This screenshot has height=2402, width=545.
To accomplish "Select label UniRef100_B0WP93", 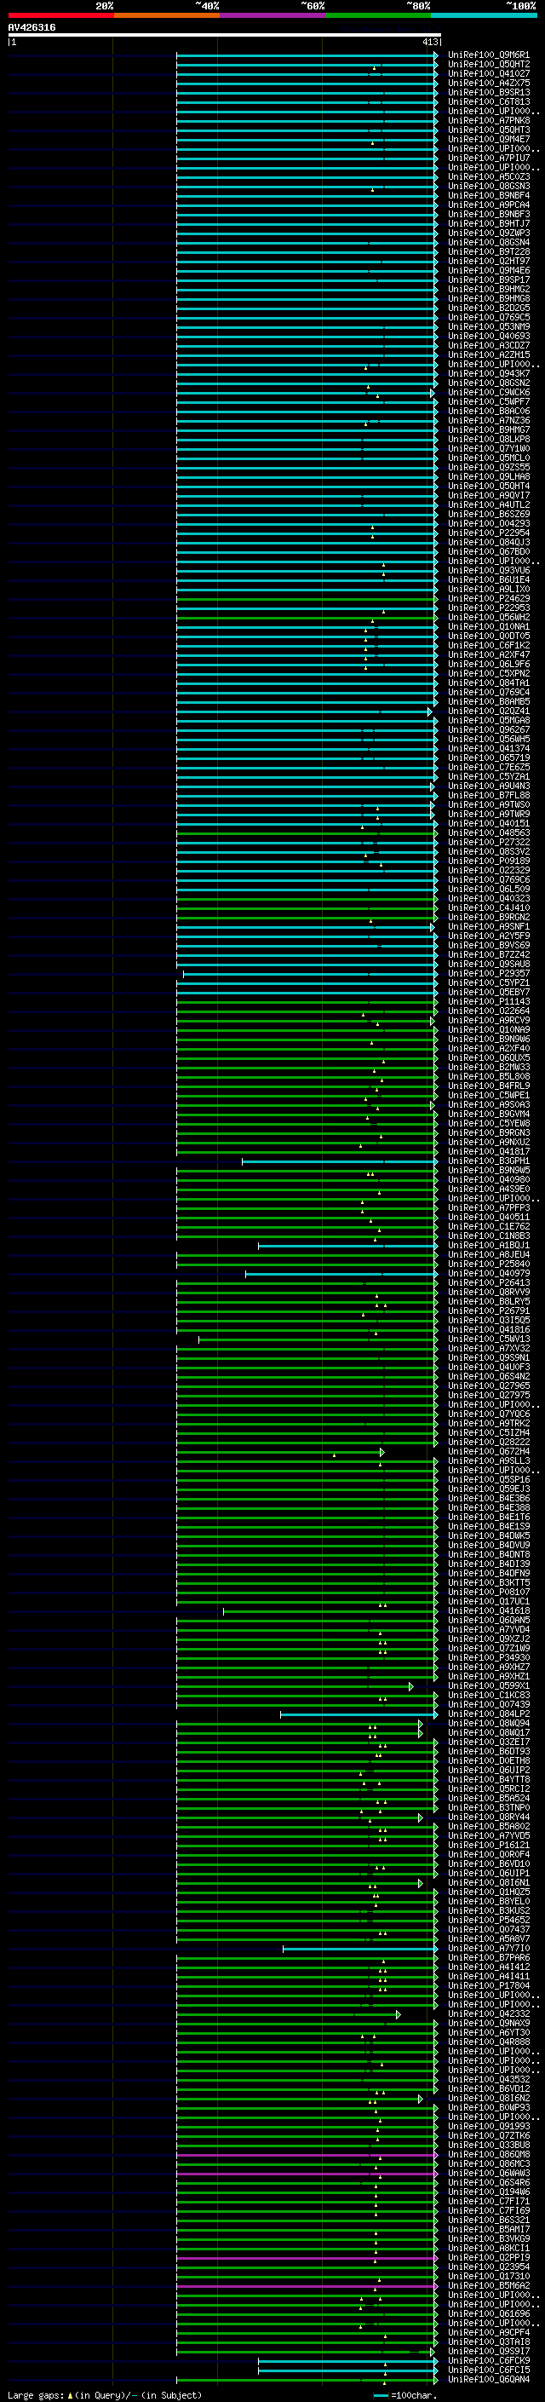I will [x=488, y=2107].
